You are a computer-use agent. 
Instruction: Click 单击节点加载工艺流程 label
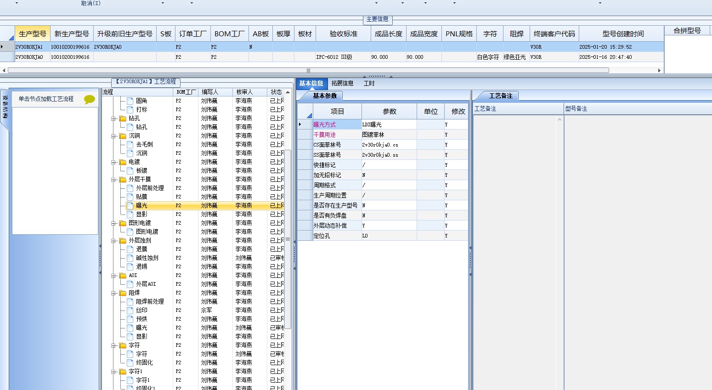click(46, 99)
